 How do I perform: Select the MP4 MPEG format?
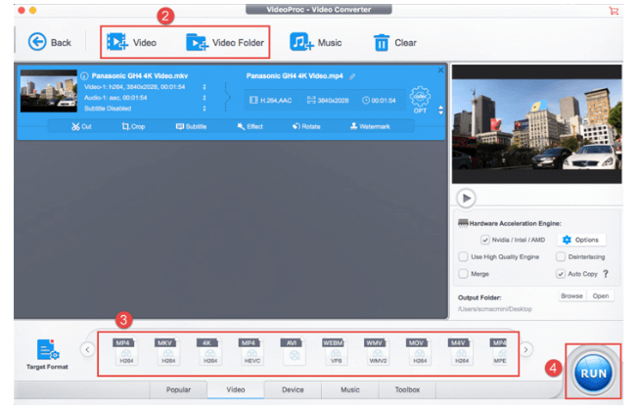coord(499,351)
